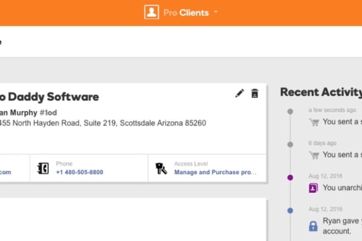Select the purple timeline dot
The image size is (362, 241).
point(290,177)
